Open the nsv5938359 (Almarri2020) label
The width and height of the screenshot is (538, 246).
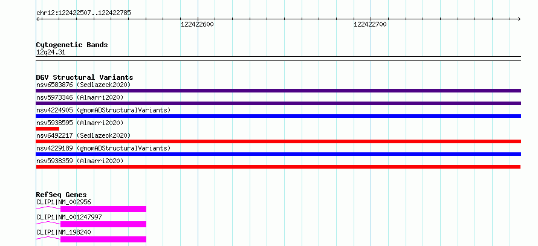[80, 161]
